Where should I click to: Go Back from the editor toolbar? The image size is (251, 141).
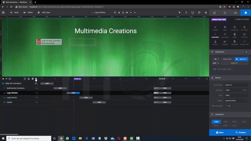[15, 13]
